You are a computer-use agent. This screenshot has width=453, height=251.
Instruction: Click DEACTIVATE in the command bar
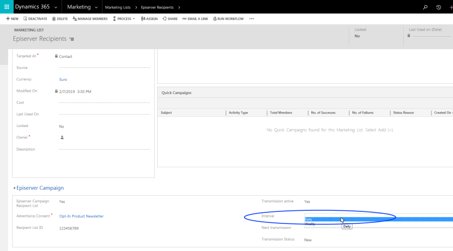pyautogui.click(x=35, y=19)
